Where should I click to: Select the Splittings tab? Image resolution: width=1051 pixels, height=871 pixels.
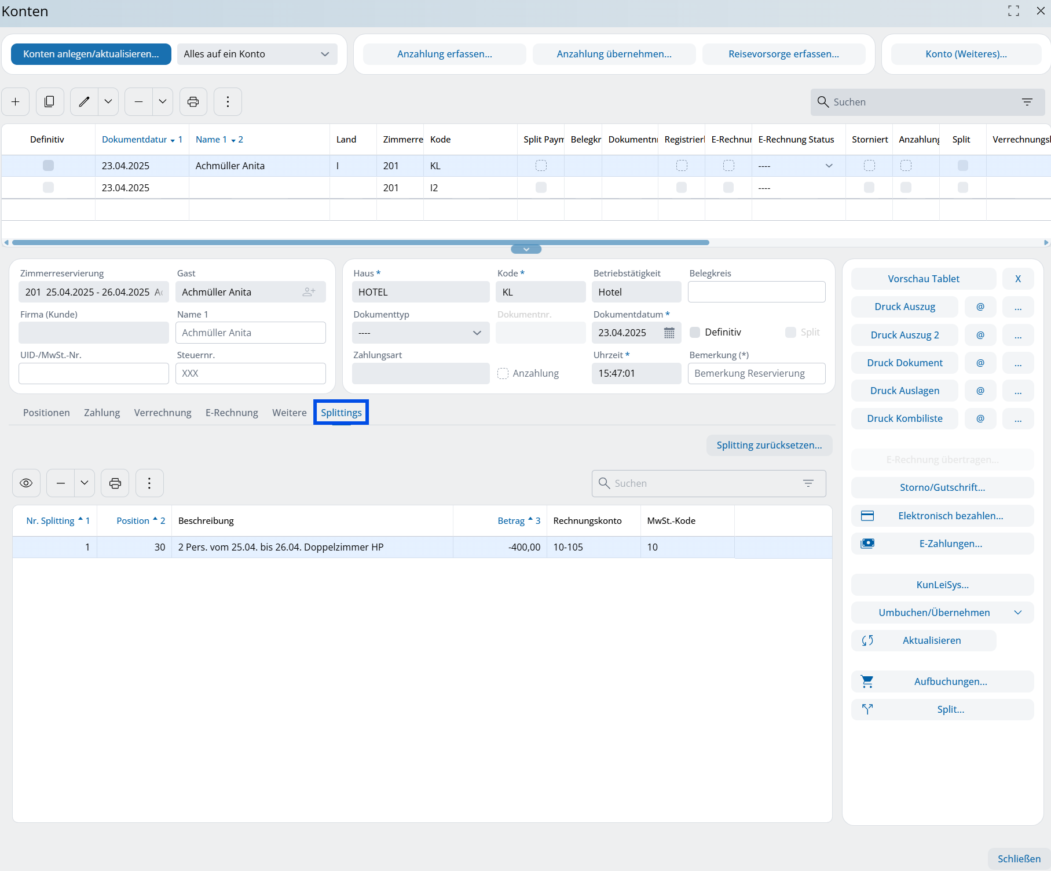[341, 413]
